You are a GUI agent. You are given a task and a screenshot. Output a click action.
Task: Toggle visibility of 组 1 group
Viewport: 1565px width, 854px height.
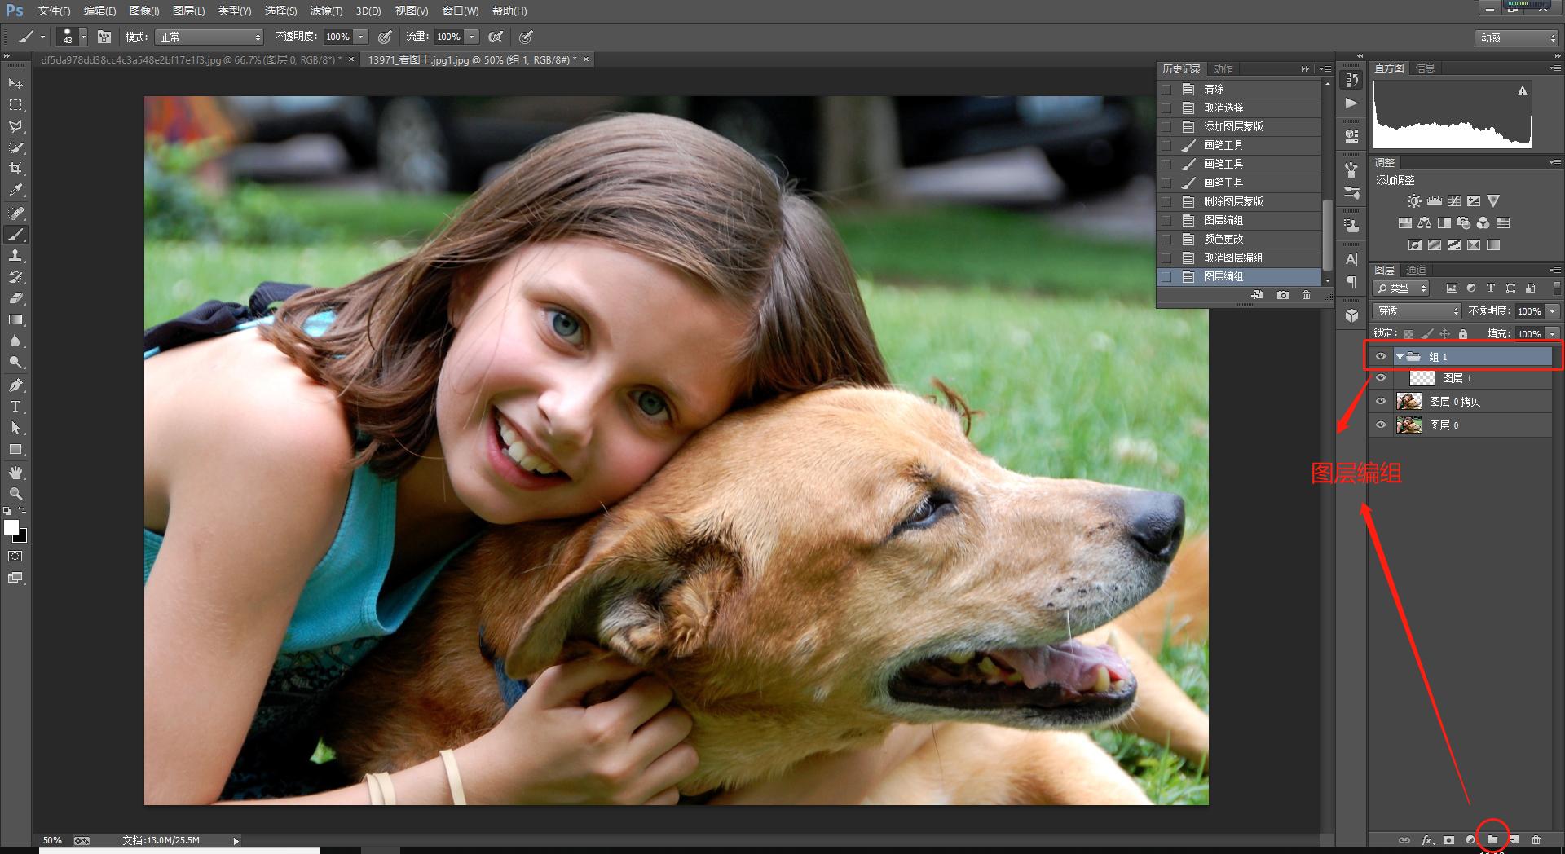click(x=1381, y=357)
